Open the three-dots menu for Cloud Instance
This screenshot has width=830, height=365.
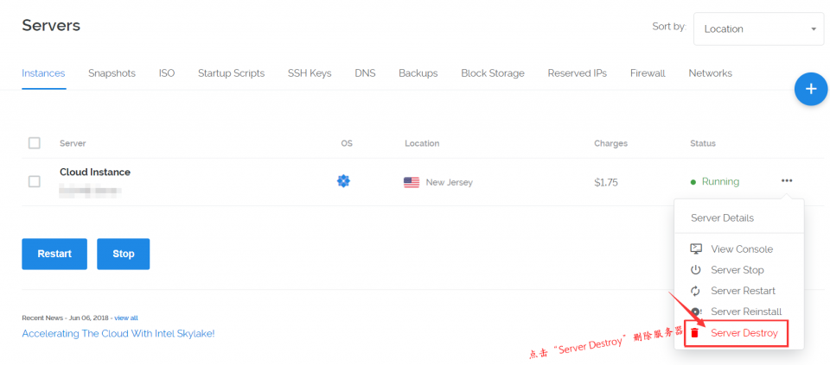coord(787,180)
